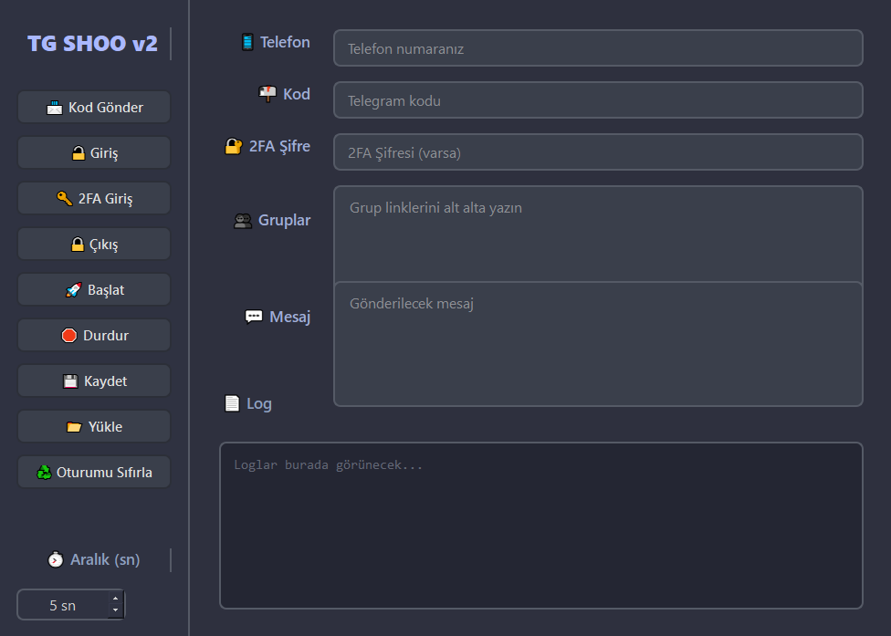Decrease interval with the down stepper arrow
Image resolution: width=891 pixels, height=636 pixels.
[x=115, y=611]
